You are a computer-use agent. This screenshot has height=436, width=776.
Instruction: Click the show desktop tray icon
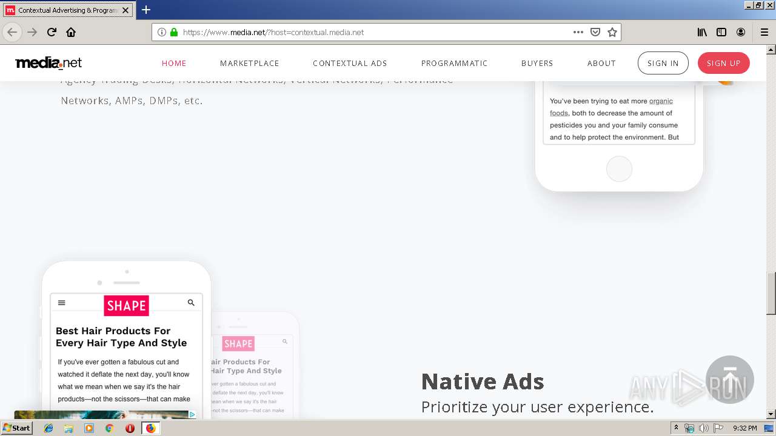point(769,428)
